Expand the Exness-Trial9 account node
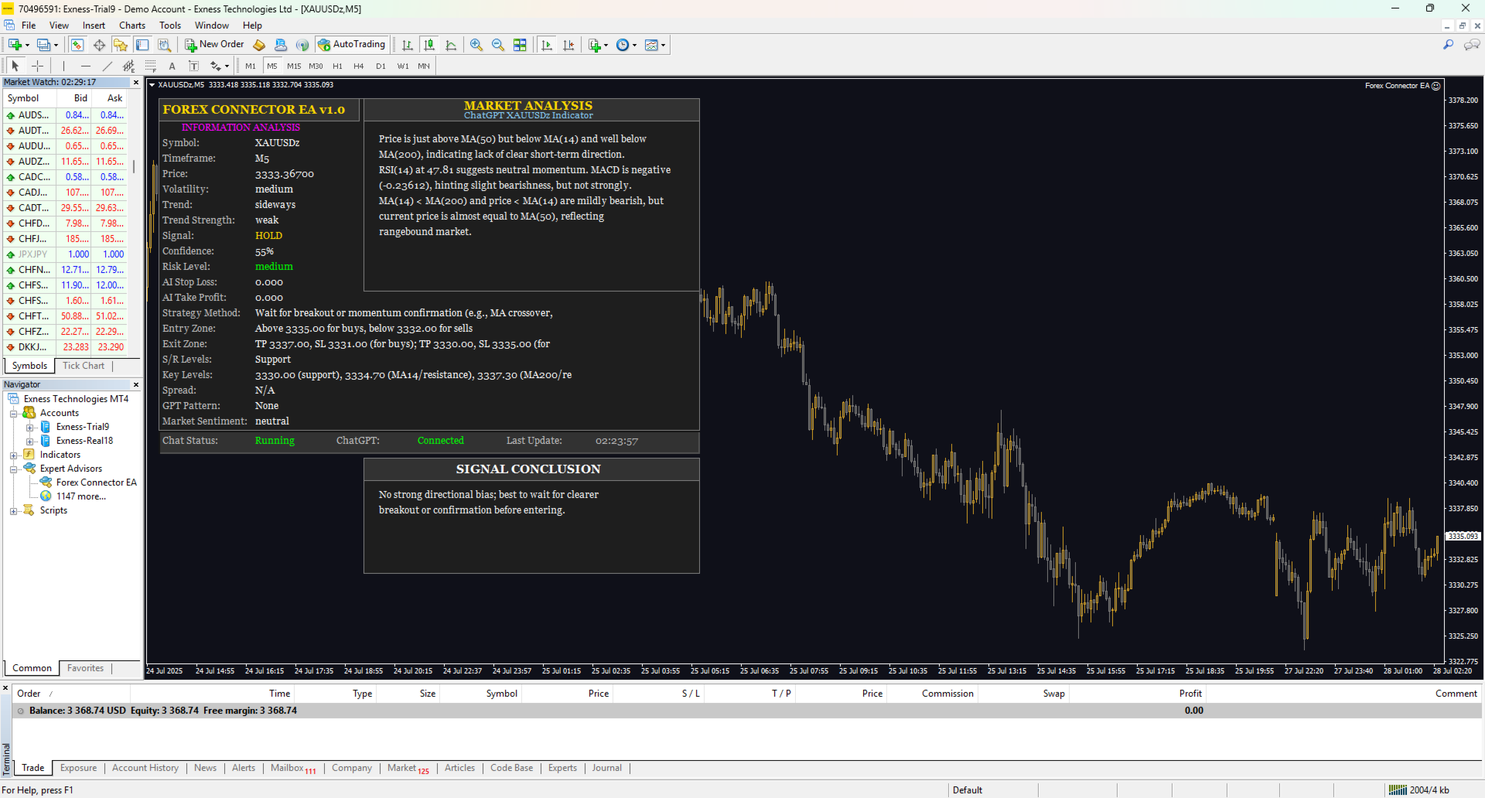Viewport: 1485px width, 798px height. pyautogui.click(x=29, y=426)
